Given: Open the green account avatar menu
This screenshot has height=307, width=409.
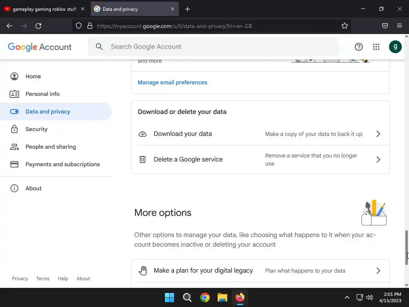Looking at the screenshot, I should coord(395,47).
